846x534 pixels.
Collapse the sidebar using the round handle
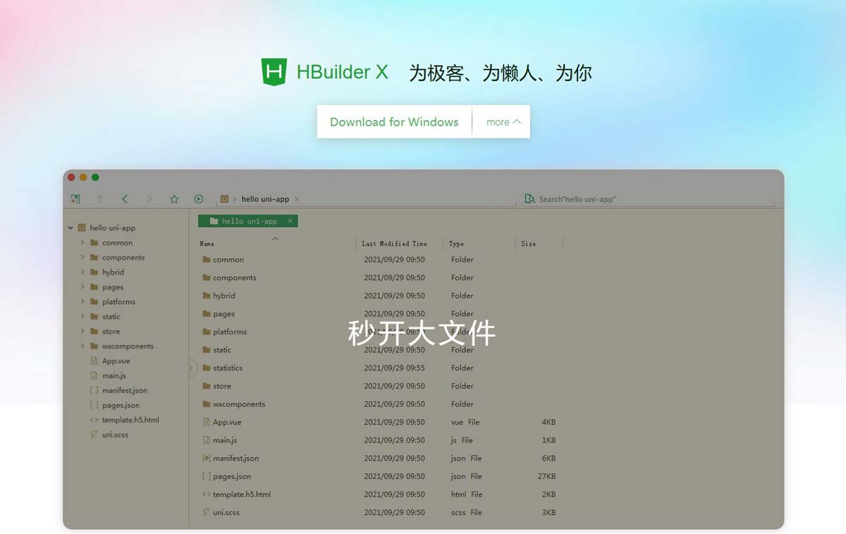(x=192, y=368)
